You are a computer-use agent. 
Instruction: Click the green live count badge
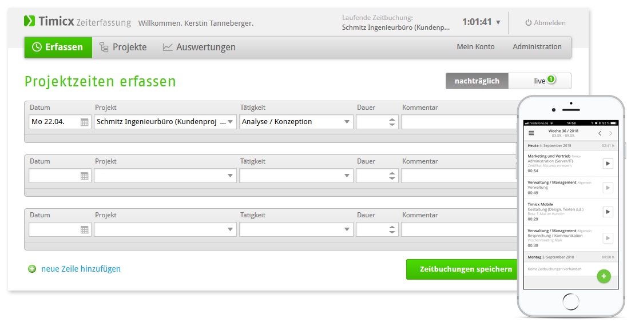[551, 79]
